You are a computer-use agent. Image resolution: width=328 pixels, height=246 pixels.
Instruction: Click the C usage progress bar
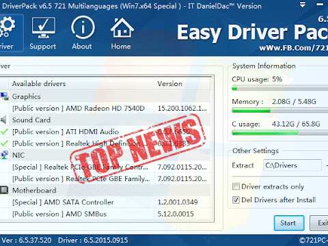[x=280, y=133]
